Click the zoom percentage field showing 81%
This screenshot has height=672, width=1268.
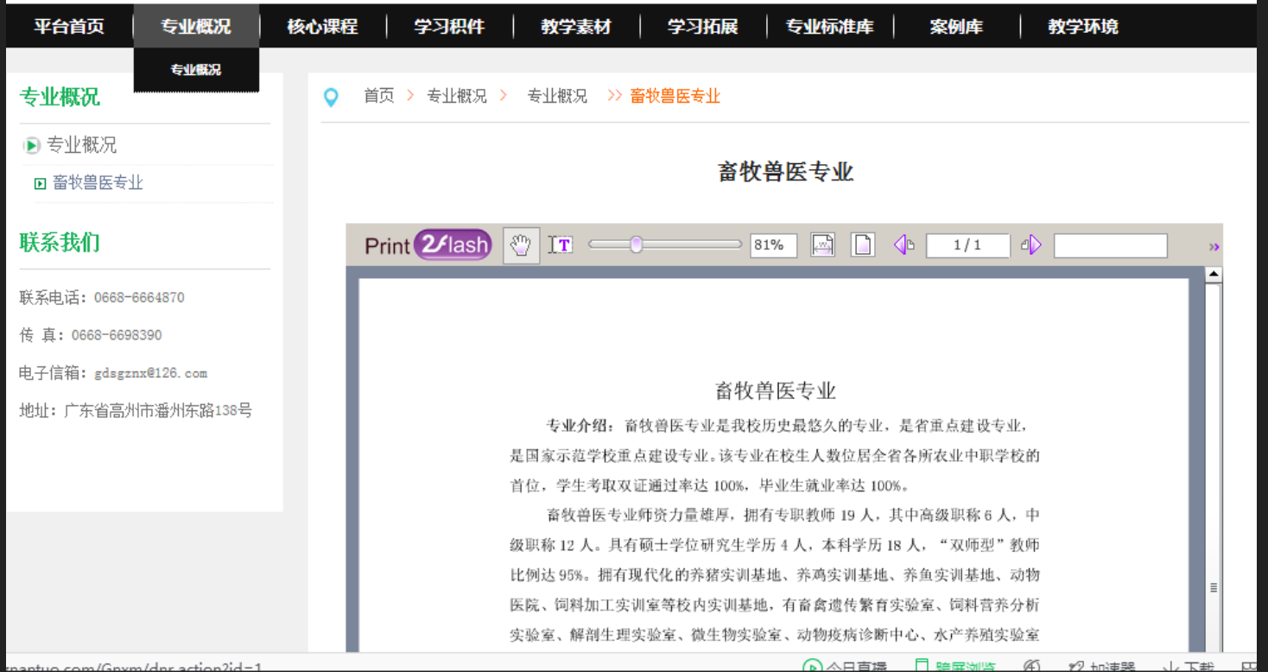(x=773, y=245)
